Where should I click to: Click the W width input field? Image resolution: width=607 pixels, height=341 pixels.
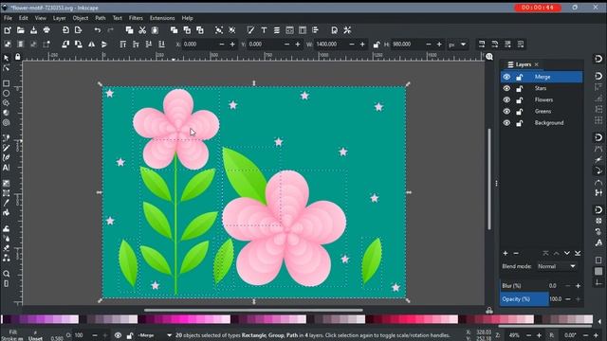tap(330, 45)
